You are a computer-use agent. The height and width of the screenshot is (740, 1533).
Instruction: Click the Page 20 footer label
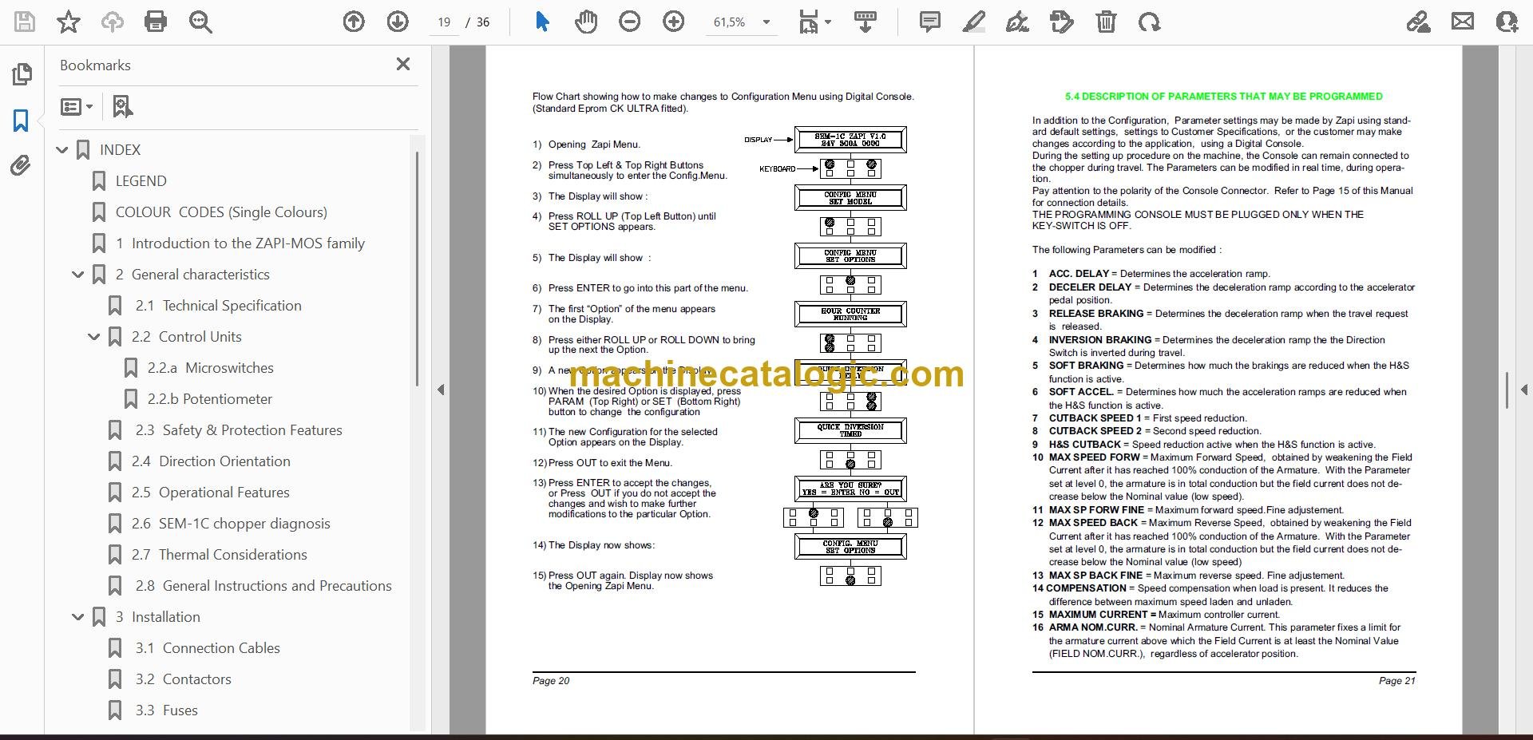pos(551,681)
